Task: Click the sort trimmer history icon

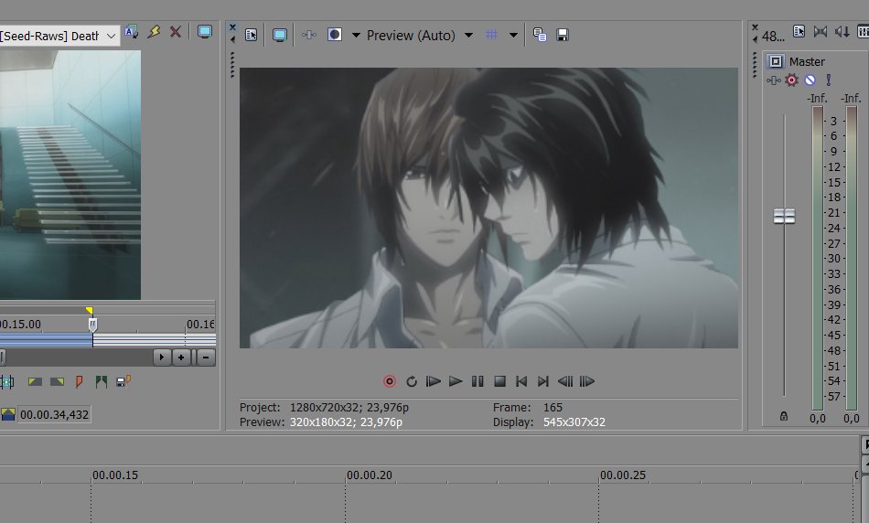Action: click(132, 32)
